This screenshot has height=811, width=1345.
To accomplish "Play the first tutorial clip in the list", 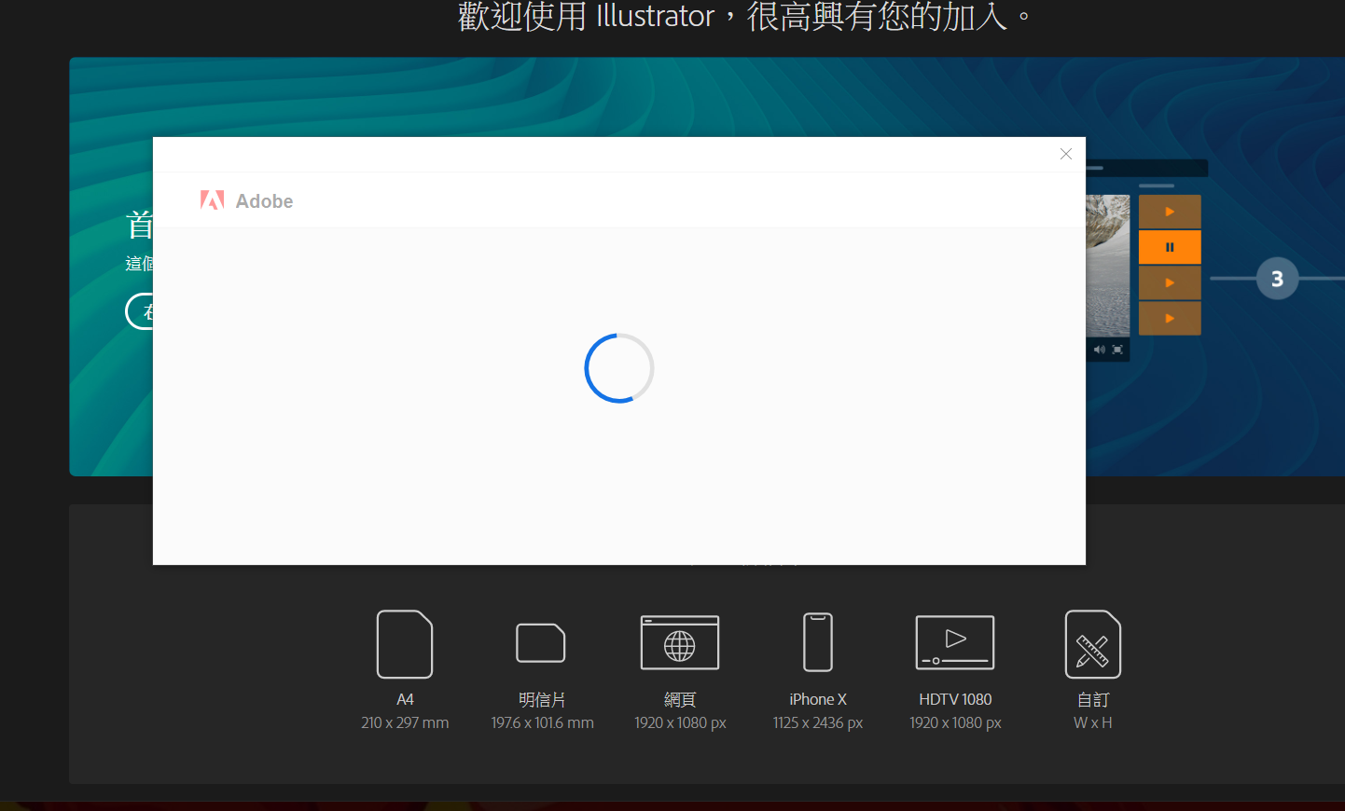I will [x=1170, y=212].
